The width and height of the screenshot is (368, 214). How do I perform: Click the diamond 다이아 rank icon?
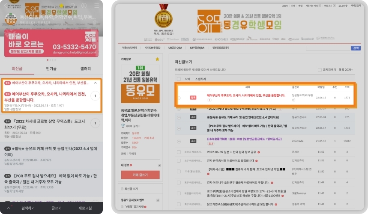[x=123, y=126]
